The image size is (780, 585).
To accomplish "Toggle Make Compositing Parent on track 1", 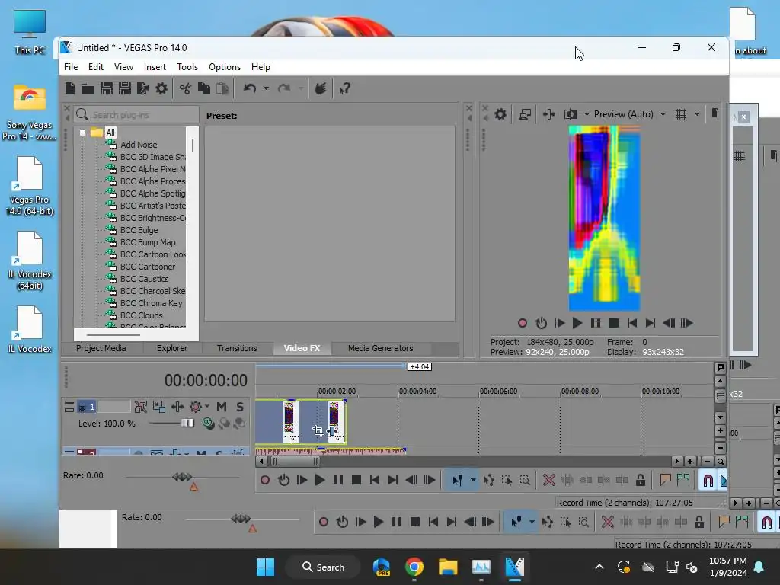I will (x=225, y=424).
